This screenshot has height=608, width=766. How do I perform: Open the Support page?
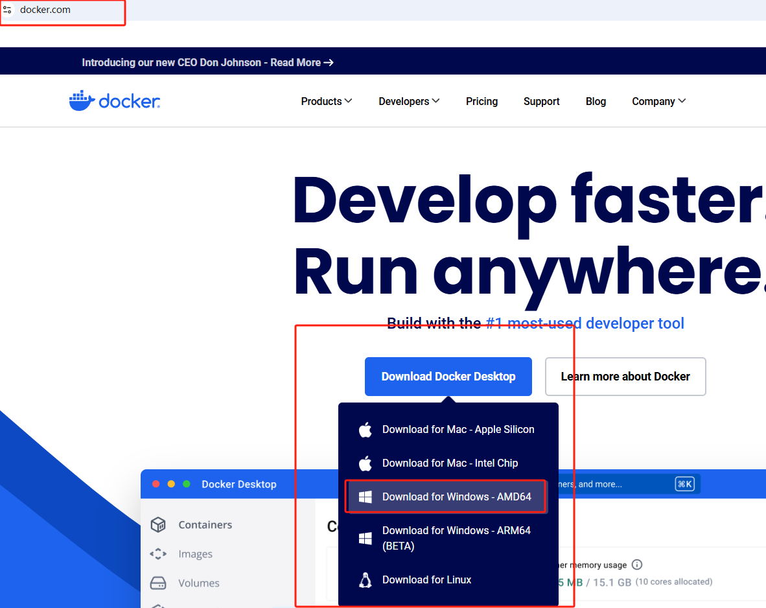click(x=541, y=101)
